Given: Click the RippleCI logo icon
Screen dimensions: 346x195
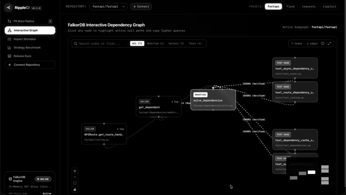Looking at the screenshot, I should pos(9,7).
